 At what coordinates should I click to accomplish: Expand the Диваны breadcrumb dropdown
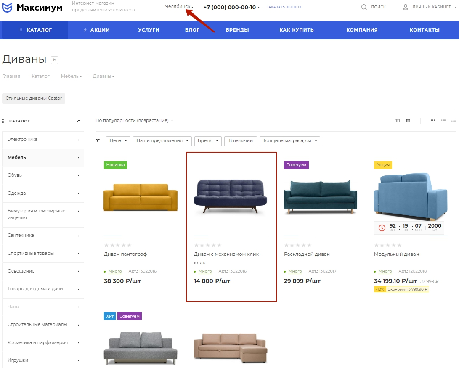113,77
